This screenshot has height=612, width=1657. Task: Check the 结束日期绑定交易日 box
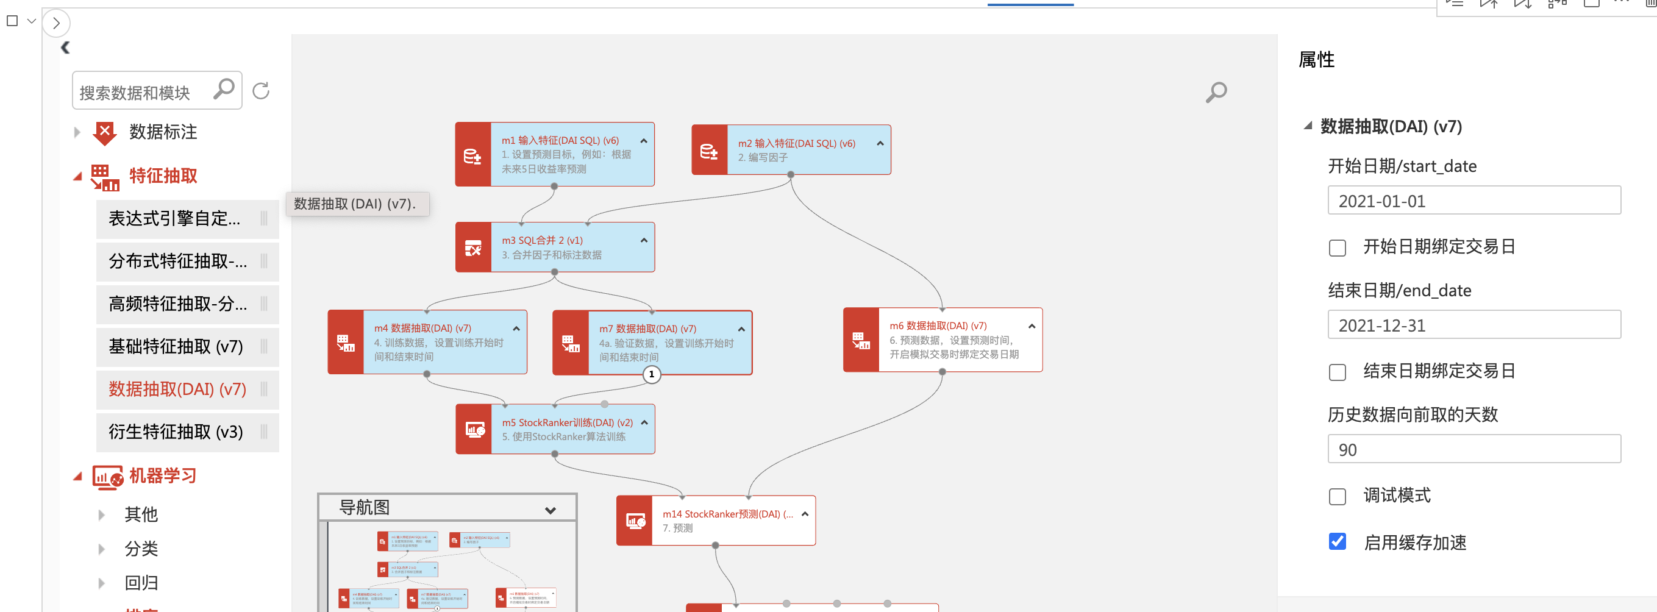(1337, 372)
